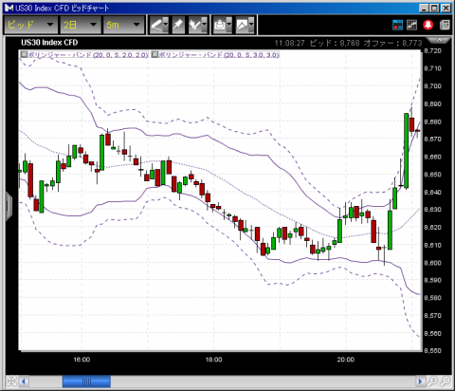
Task: Open the calculator-style panel icon
Action: click(445, 25)
